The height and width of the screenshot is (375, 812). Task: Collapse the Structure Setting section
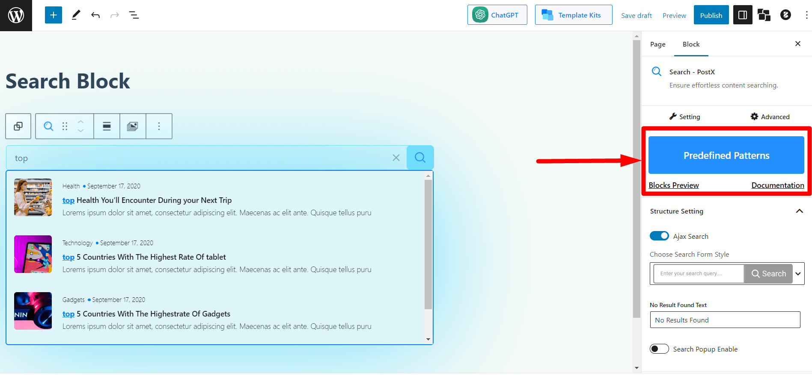coord(726,211)
